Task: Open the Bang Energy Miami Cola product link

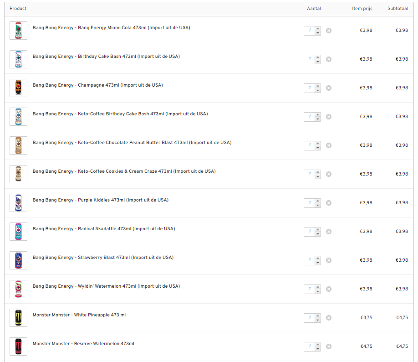Action: tap(111, 28)
